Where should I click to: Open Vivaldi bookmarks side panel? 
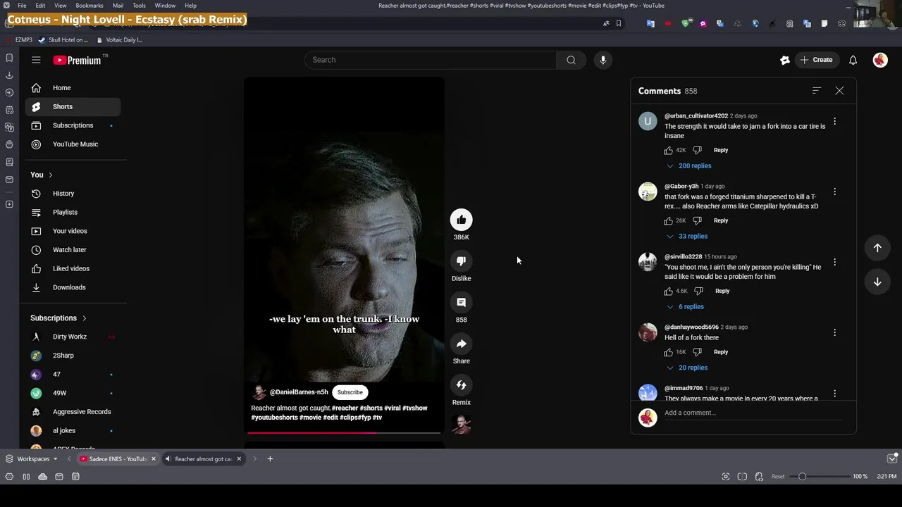(x=9, y=58)
